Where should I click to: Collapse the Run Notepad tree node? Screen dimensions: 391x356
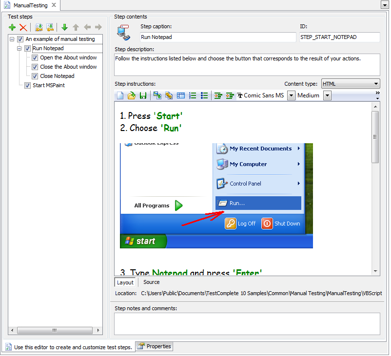pos(19,48)
